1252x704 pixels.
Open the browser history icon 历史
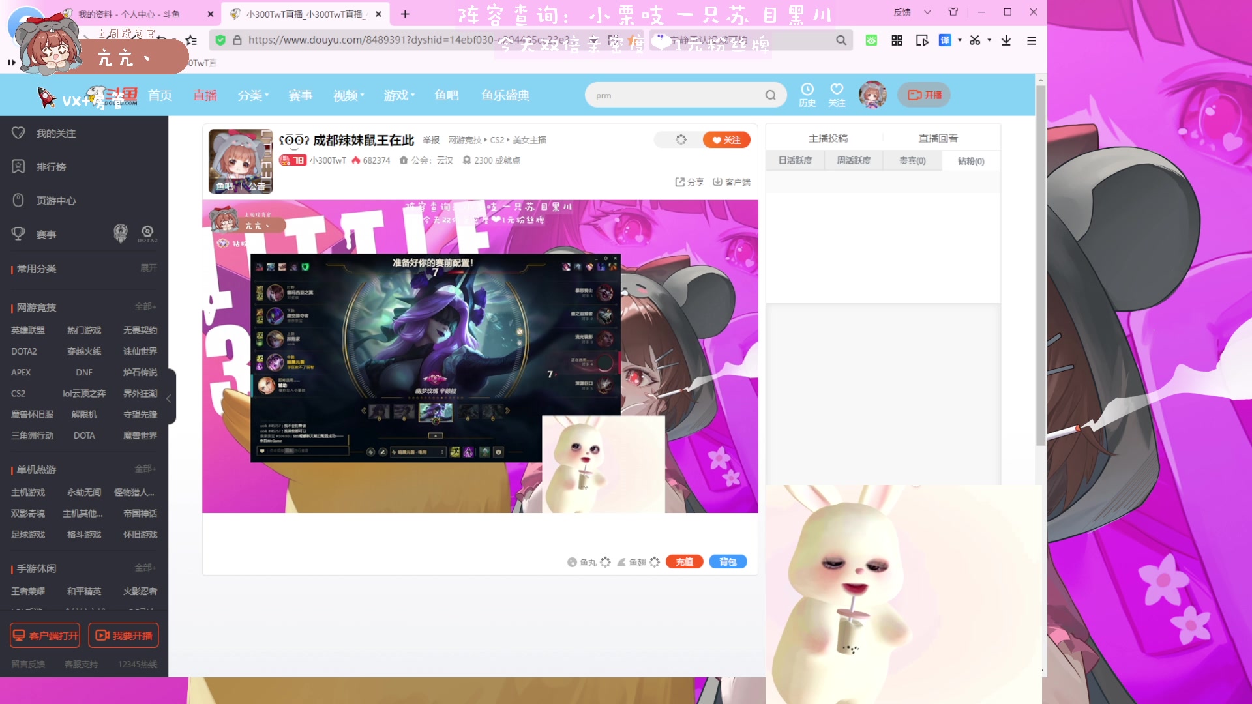(x=807, y=95)
